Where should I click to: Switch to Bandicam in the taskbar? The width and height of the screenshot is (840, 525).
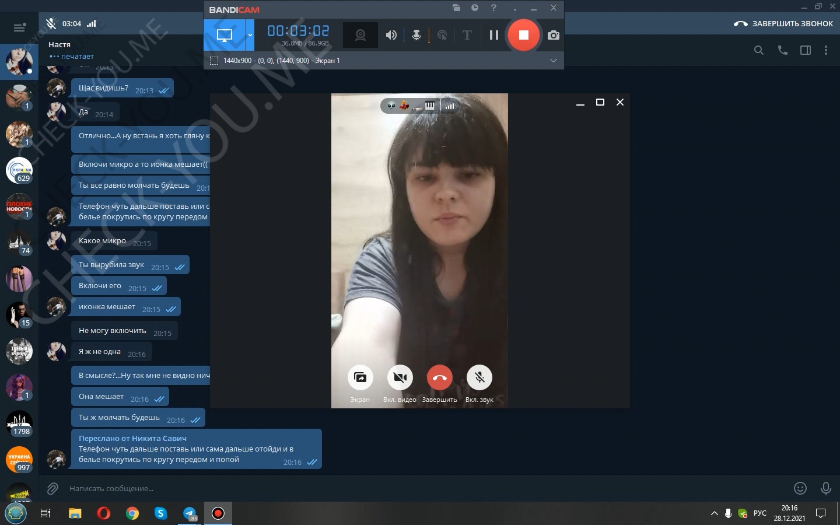[x=218, y=513]
